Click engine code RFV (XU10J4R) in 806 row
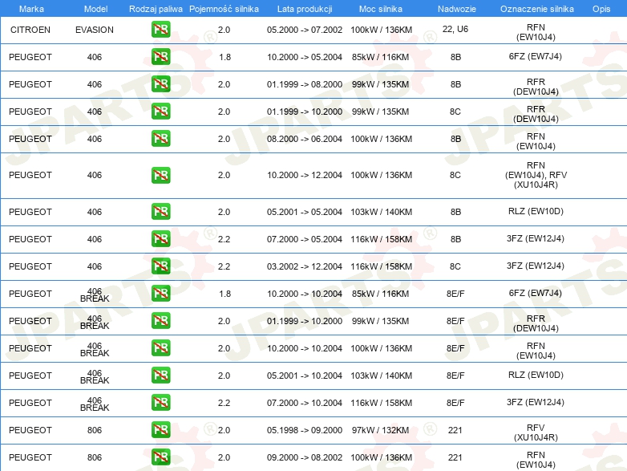 pos(536,432)
